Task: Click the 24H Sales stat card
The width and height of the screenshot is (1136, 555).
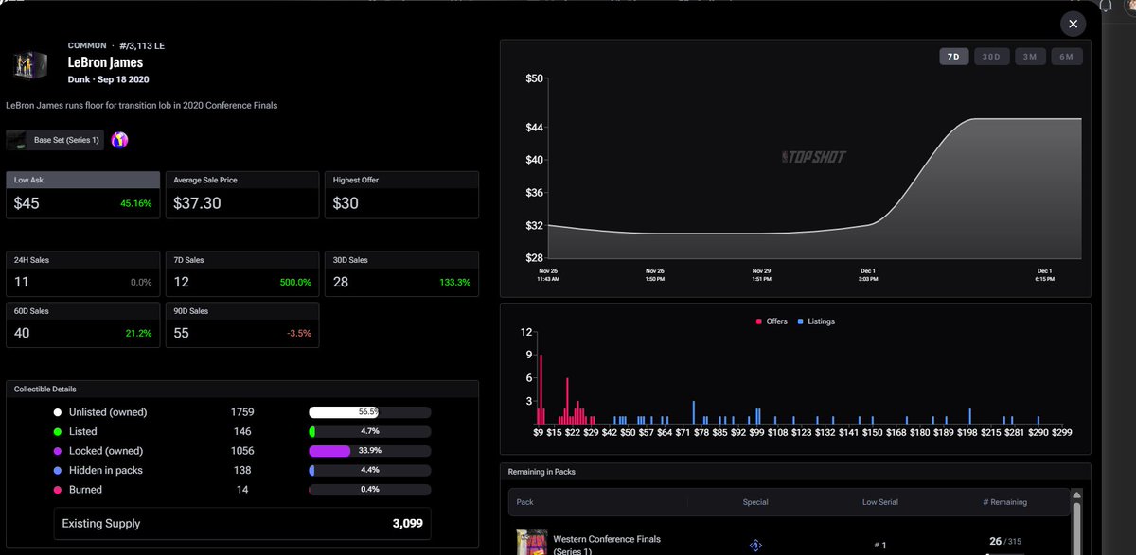Action: point(82,274)
